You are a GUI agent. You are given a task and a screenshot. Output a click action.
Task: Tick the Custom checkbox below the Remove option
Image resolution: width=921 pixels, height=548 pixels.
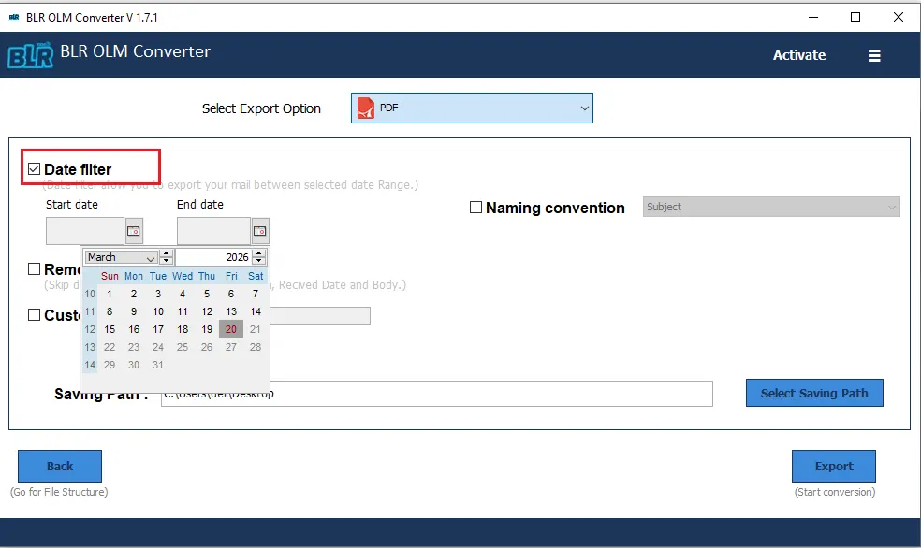(x=35, y=315)
